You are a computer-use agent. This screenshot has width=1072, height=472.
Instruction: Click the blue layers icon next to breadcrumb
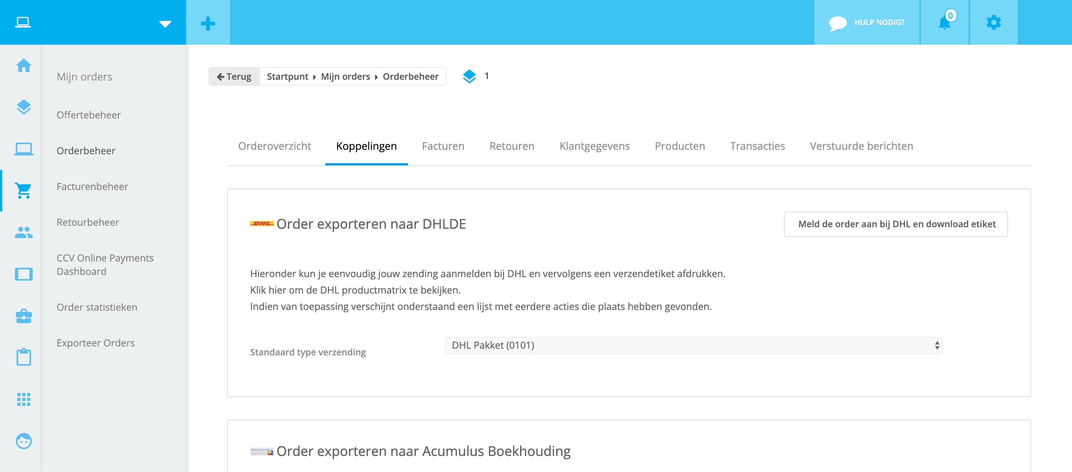[x=469, y=76]
